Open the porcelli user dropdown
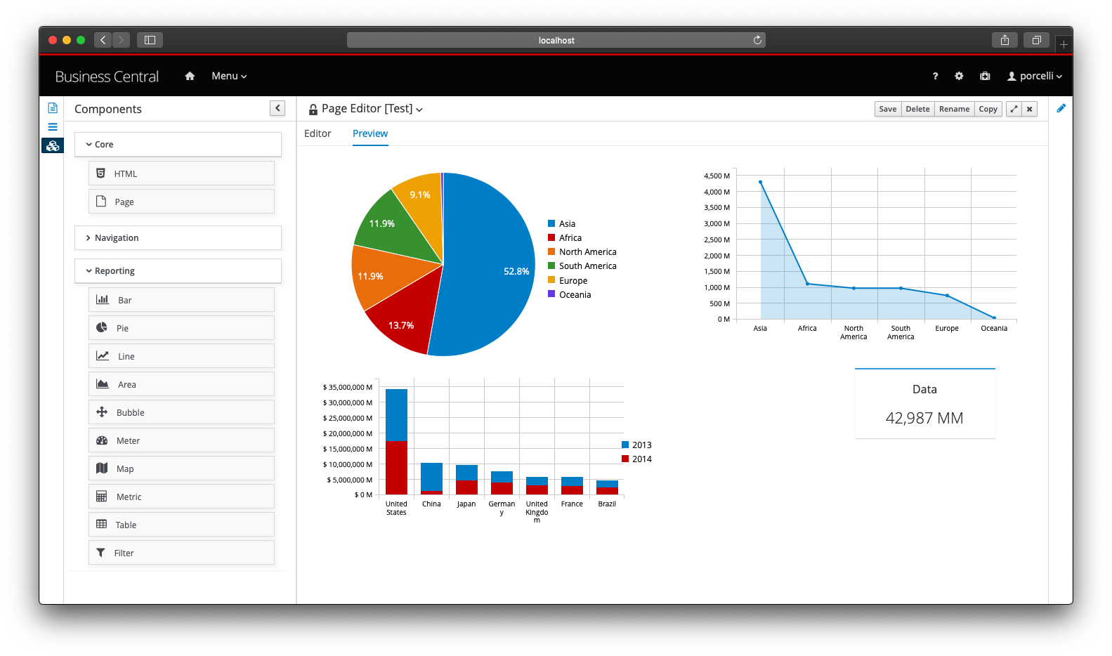1112x656 pixels. click(1035, 76)
